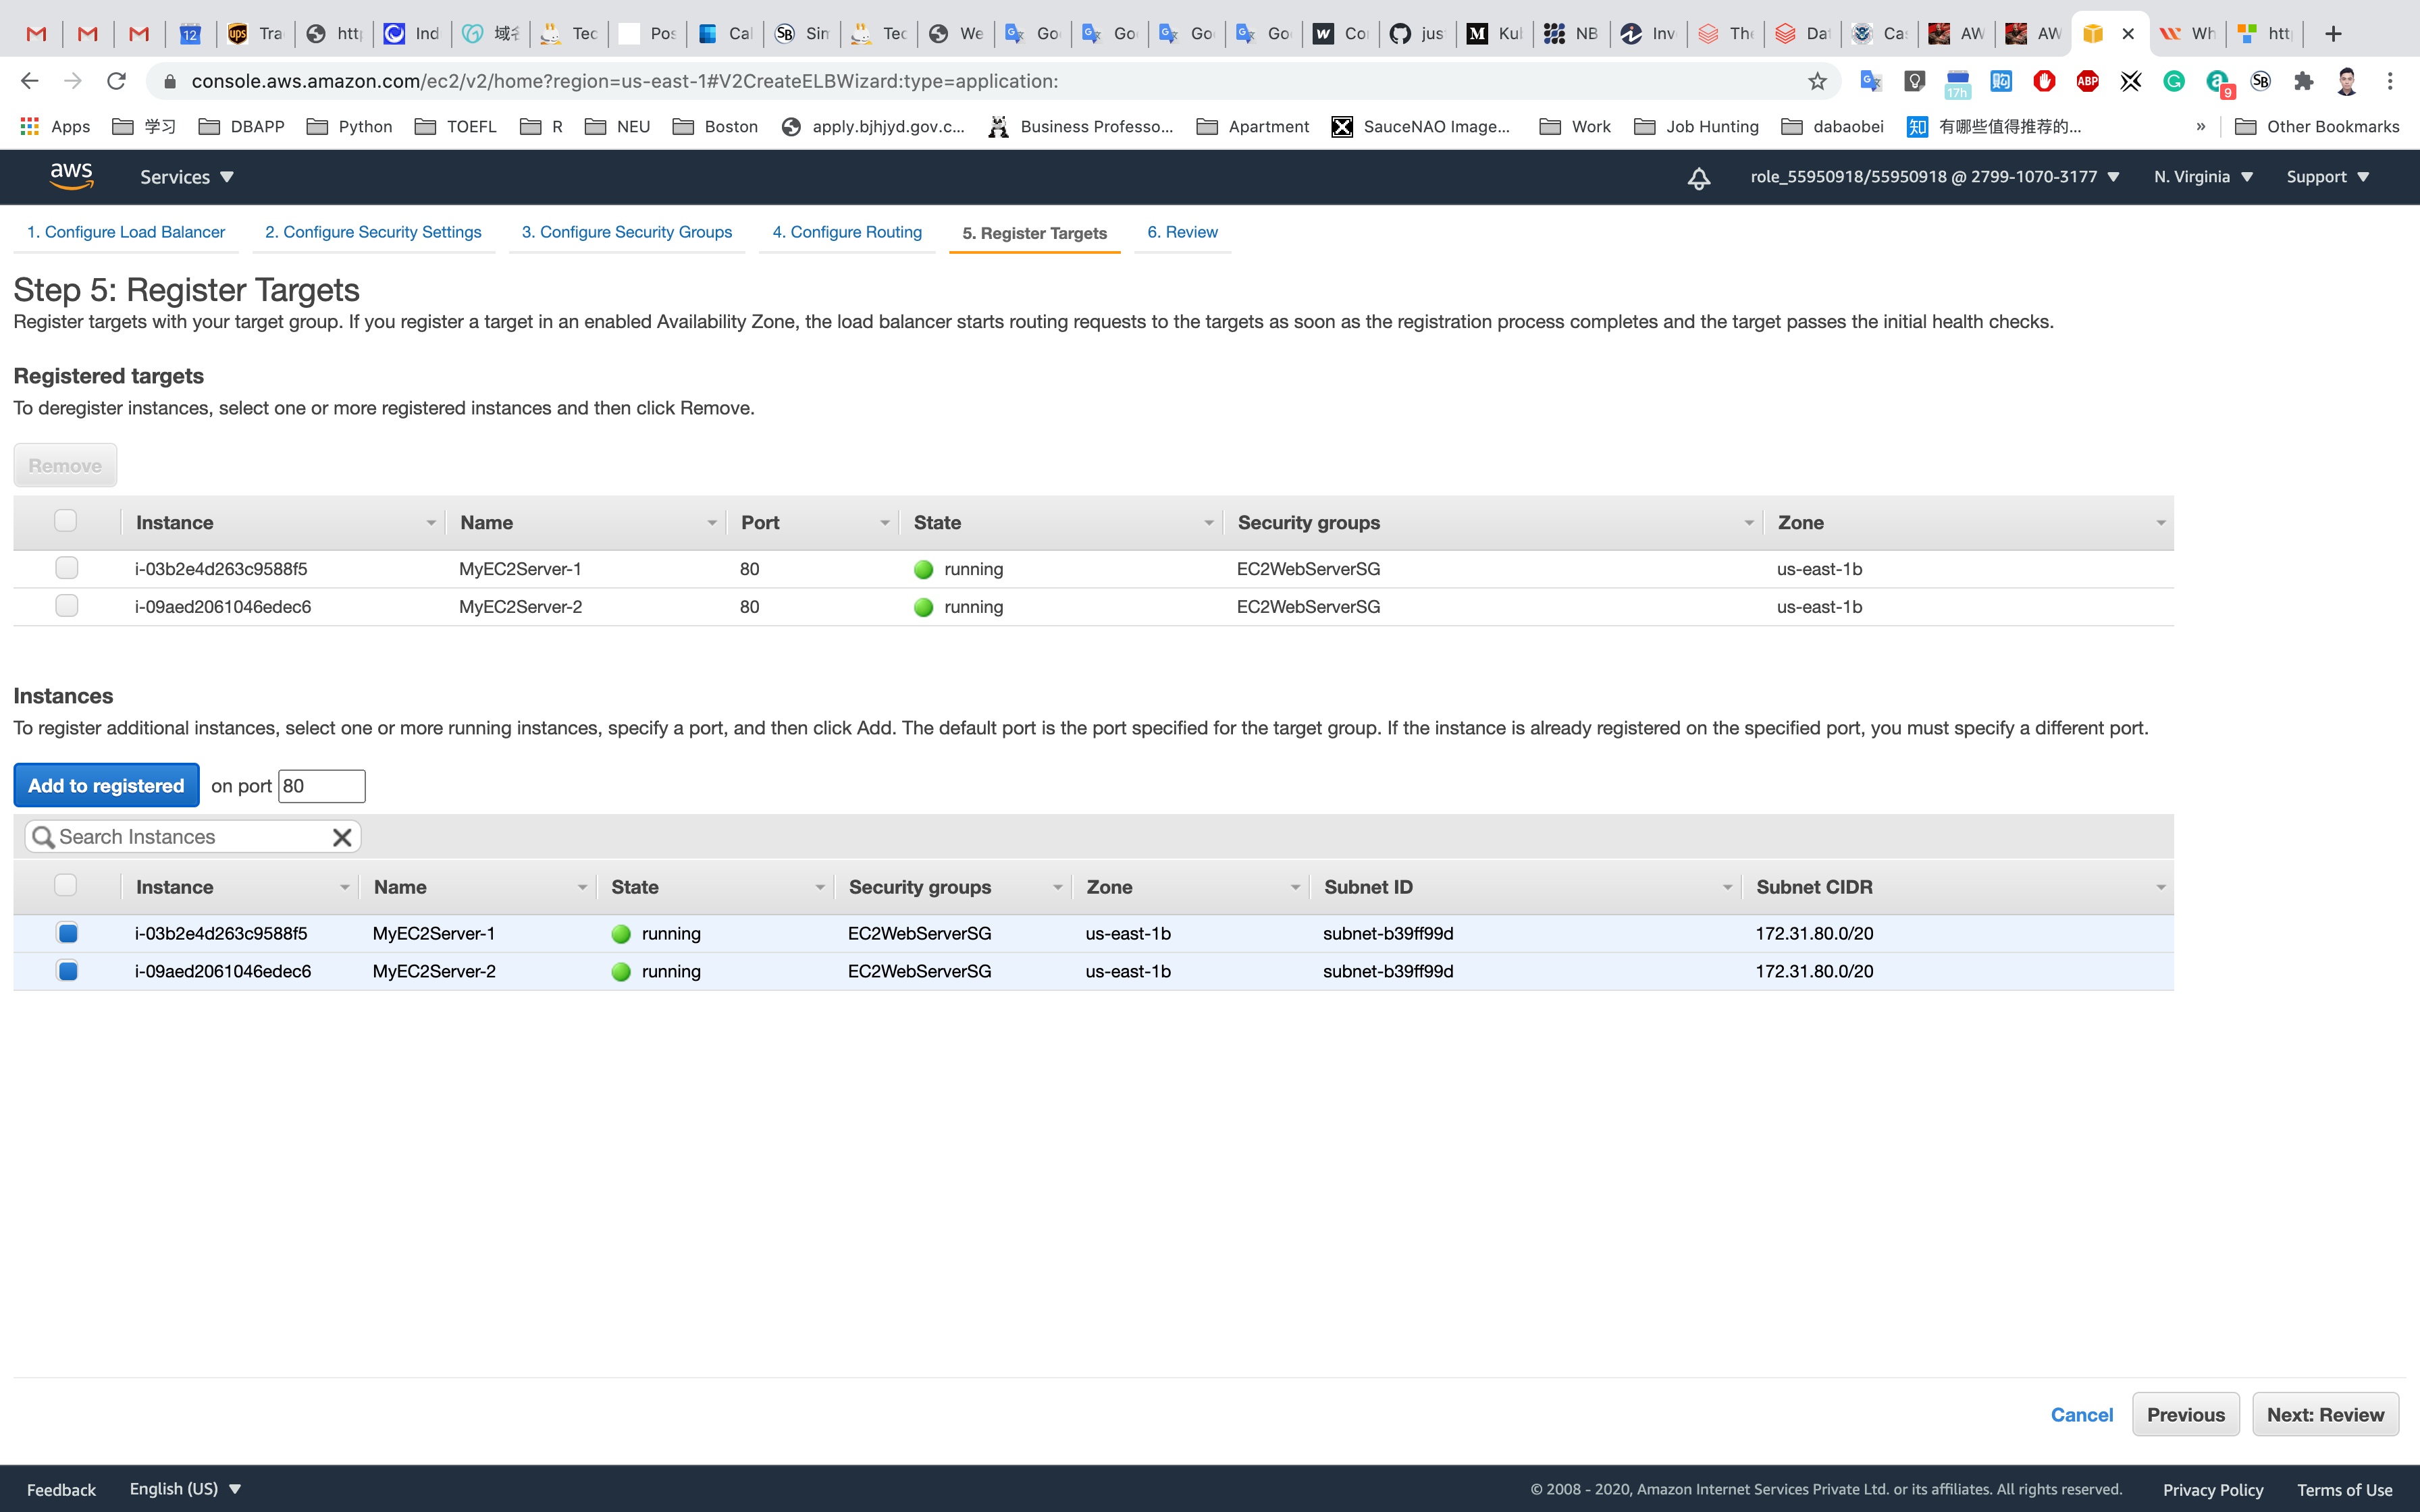Clear the Search Instances field with X

pos(342,837)
